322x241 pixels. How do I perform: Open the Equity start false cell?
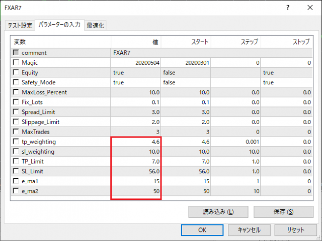(x=186, y=72)
